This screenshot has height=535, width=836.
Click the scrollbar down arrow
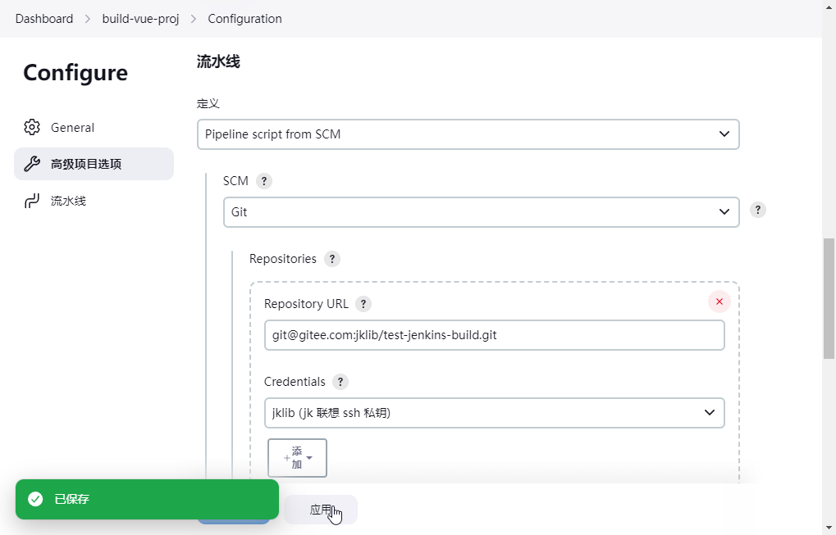click(829, 528)
